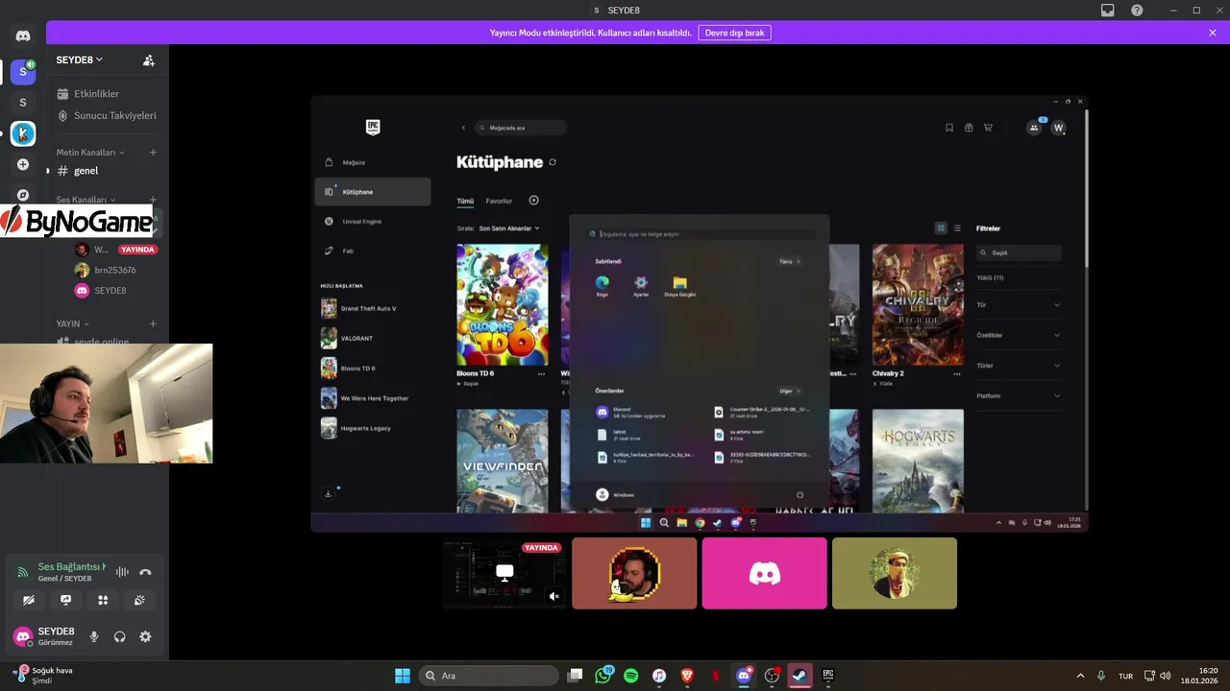Viewport: 1230px width, 691px height.
Task: Expand the SEYDE8 server name menu
Action: 80,60
